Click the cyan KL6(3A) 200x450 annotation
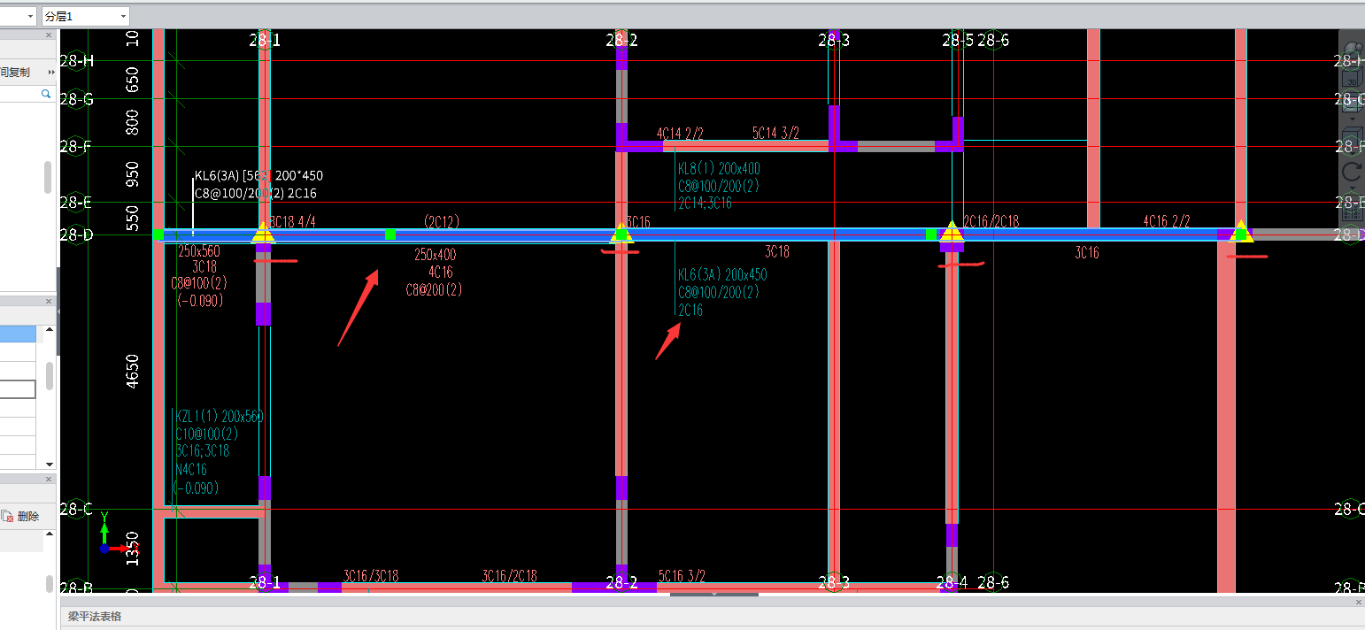This screenshot has width=1365, height=630. [x=722, y=275]
